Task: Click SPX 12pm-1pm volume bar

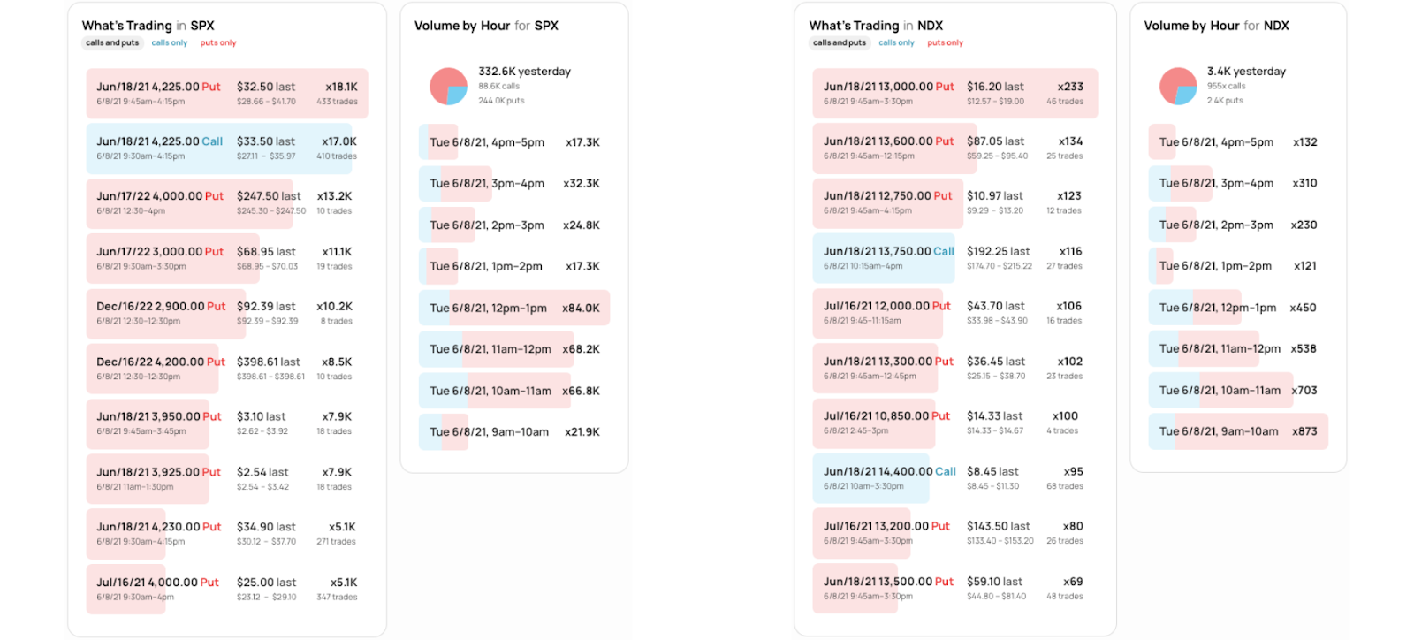Action: click(x=514, y=308)
